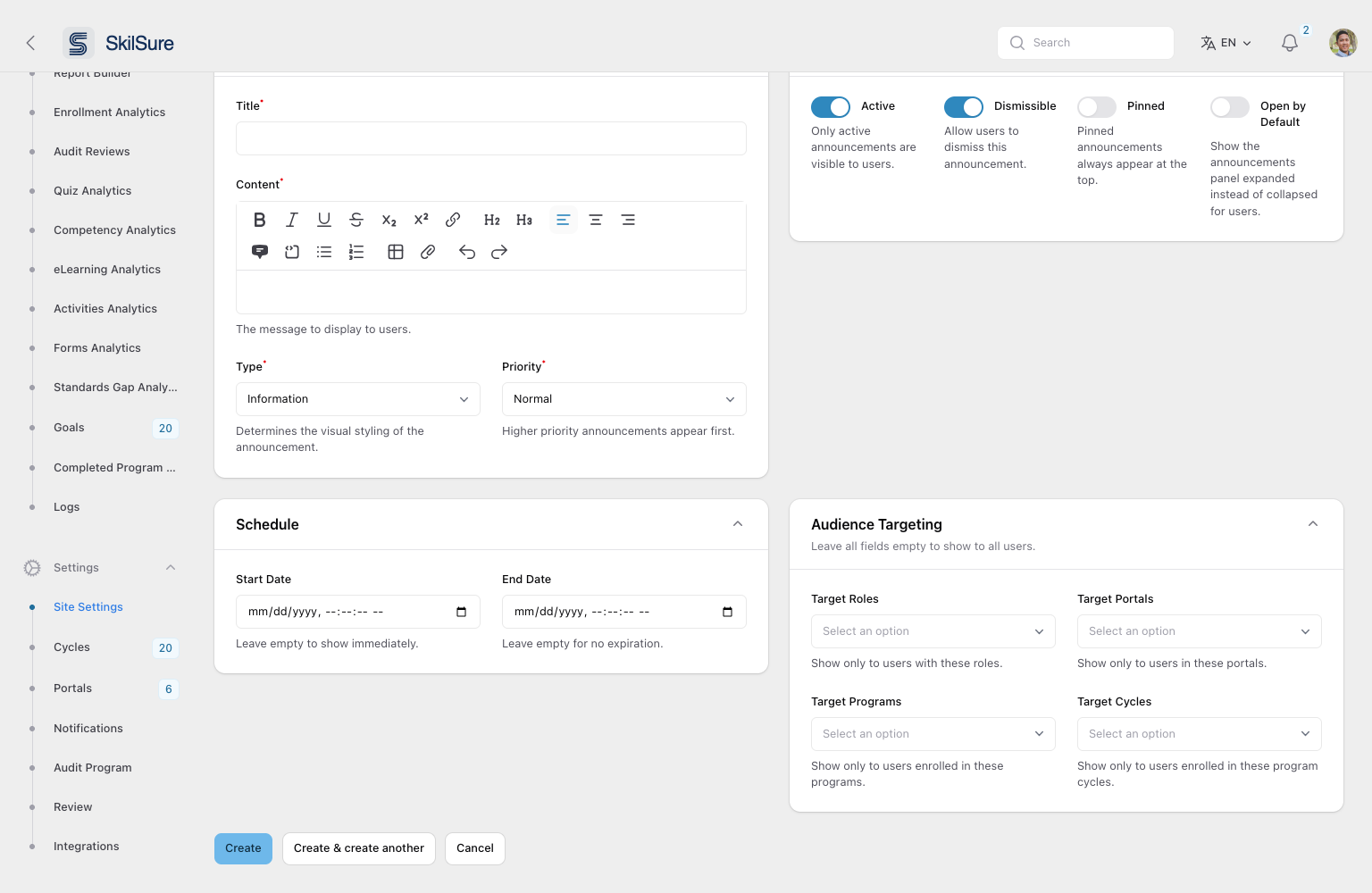The image size is (1372, 893).
Task: Turn on Open by Default toggle
Action: (1230, 107)
